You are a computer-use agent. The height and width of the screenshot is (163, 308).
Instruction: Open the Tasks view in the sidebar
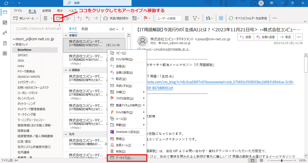5,43
